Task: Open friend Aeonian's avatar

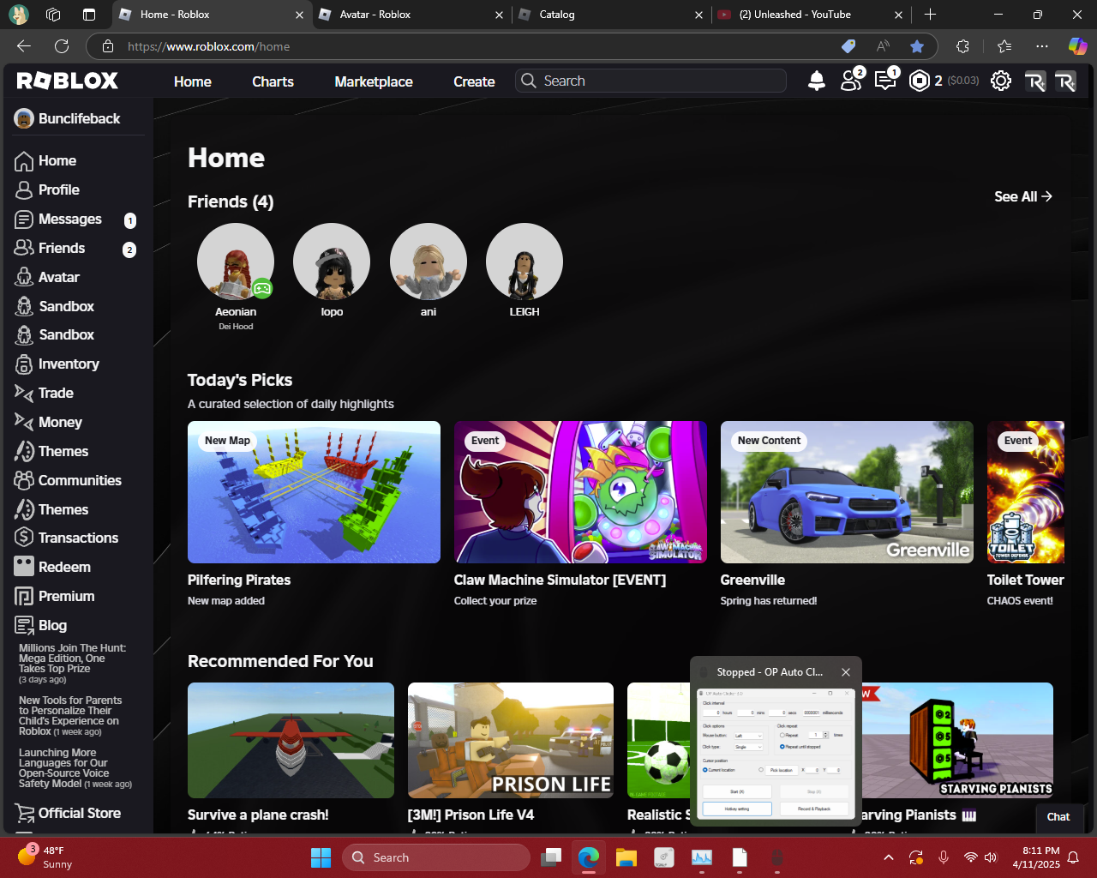Action: [x=236, y=262]
